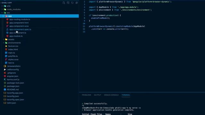The image size is (205, 115).
Task: Open app-routing.module.ts file
Action: coord(20,19)
